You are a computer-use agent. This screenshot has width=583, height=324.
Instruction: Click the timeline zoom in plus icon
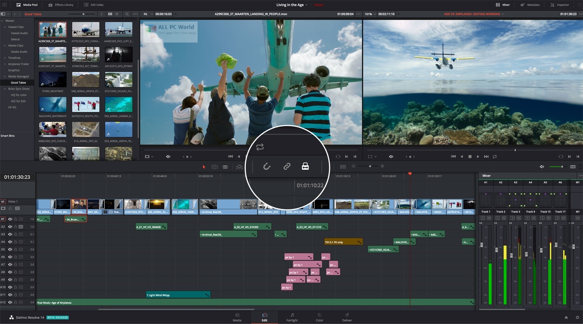pos(382,166)
